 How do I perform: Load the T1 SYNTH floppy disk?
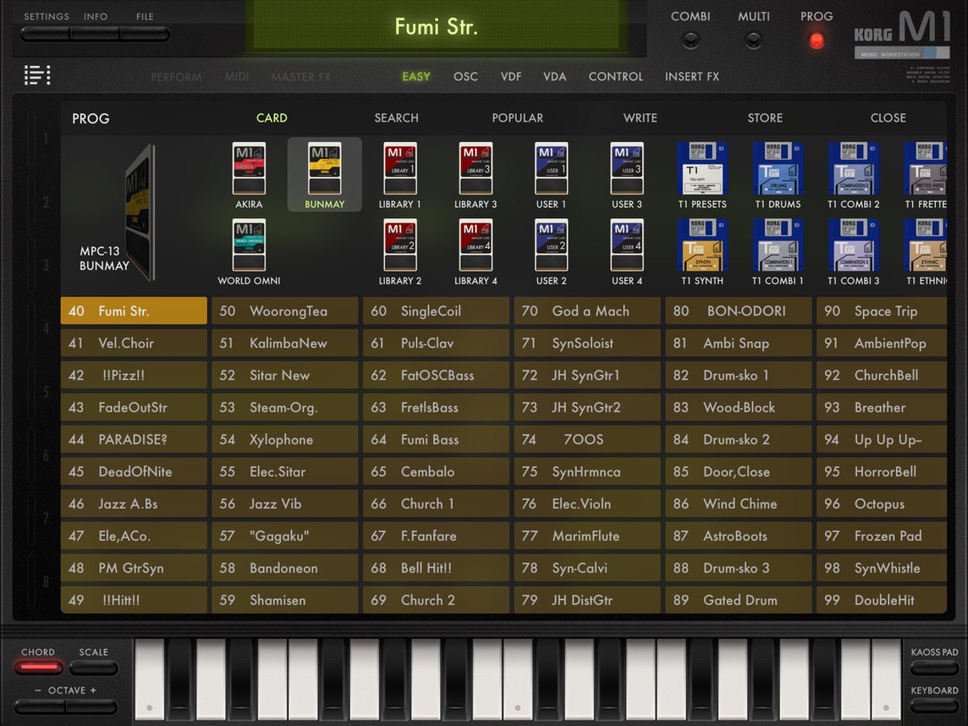pos(703,251)
